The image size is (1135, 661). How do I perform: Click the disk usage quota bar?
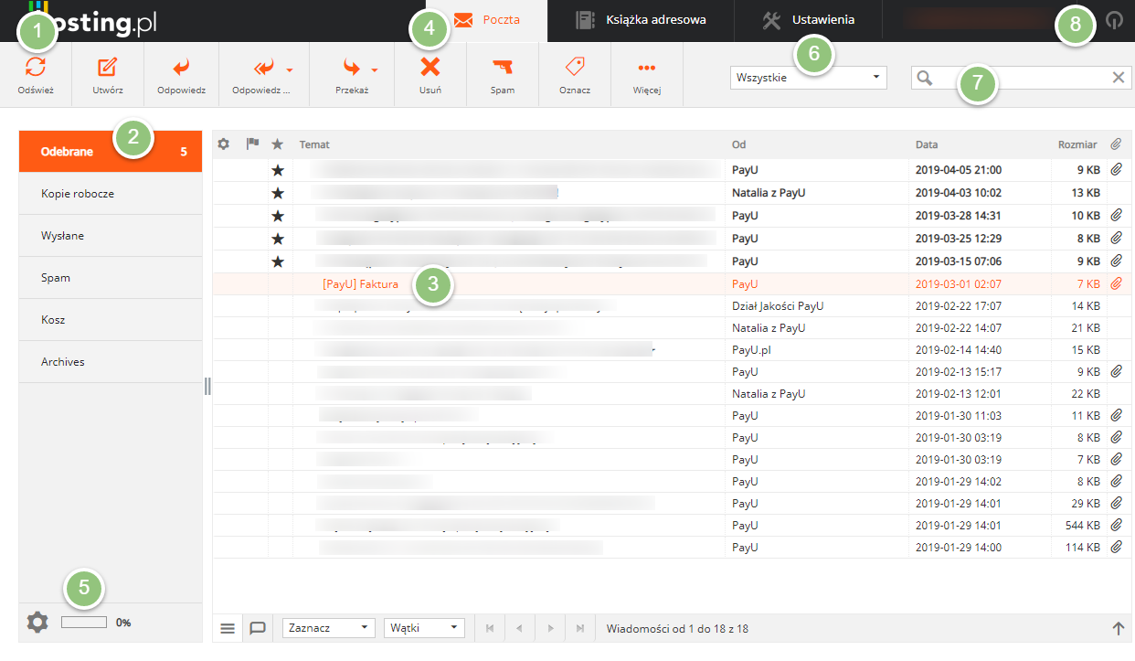click(84, 622)
